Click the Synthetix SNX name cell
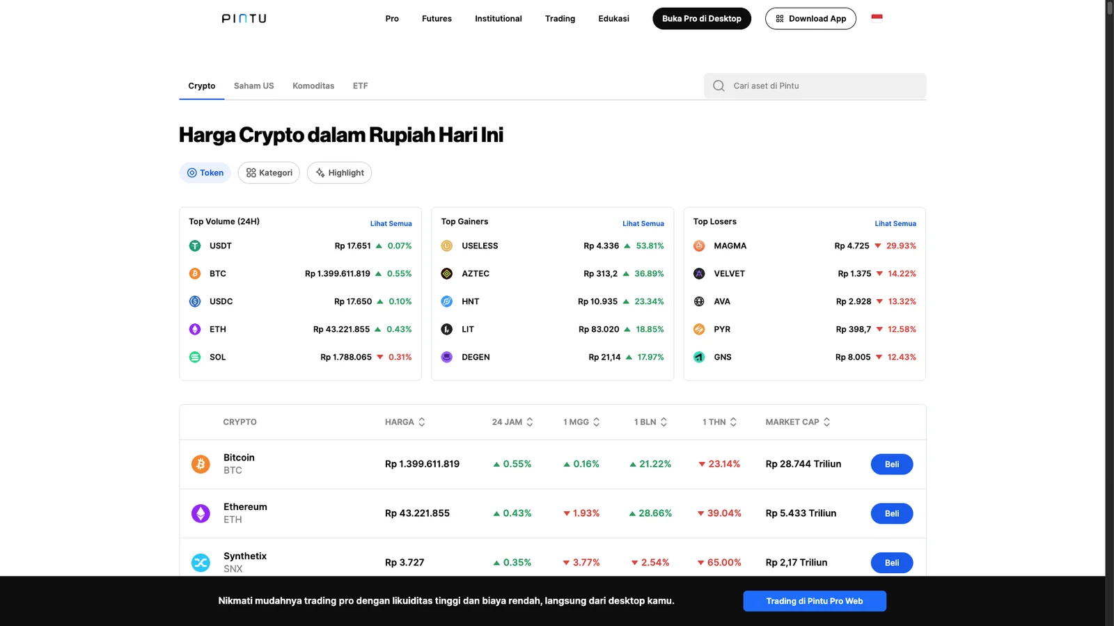 point(245,562)
